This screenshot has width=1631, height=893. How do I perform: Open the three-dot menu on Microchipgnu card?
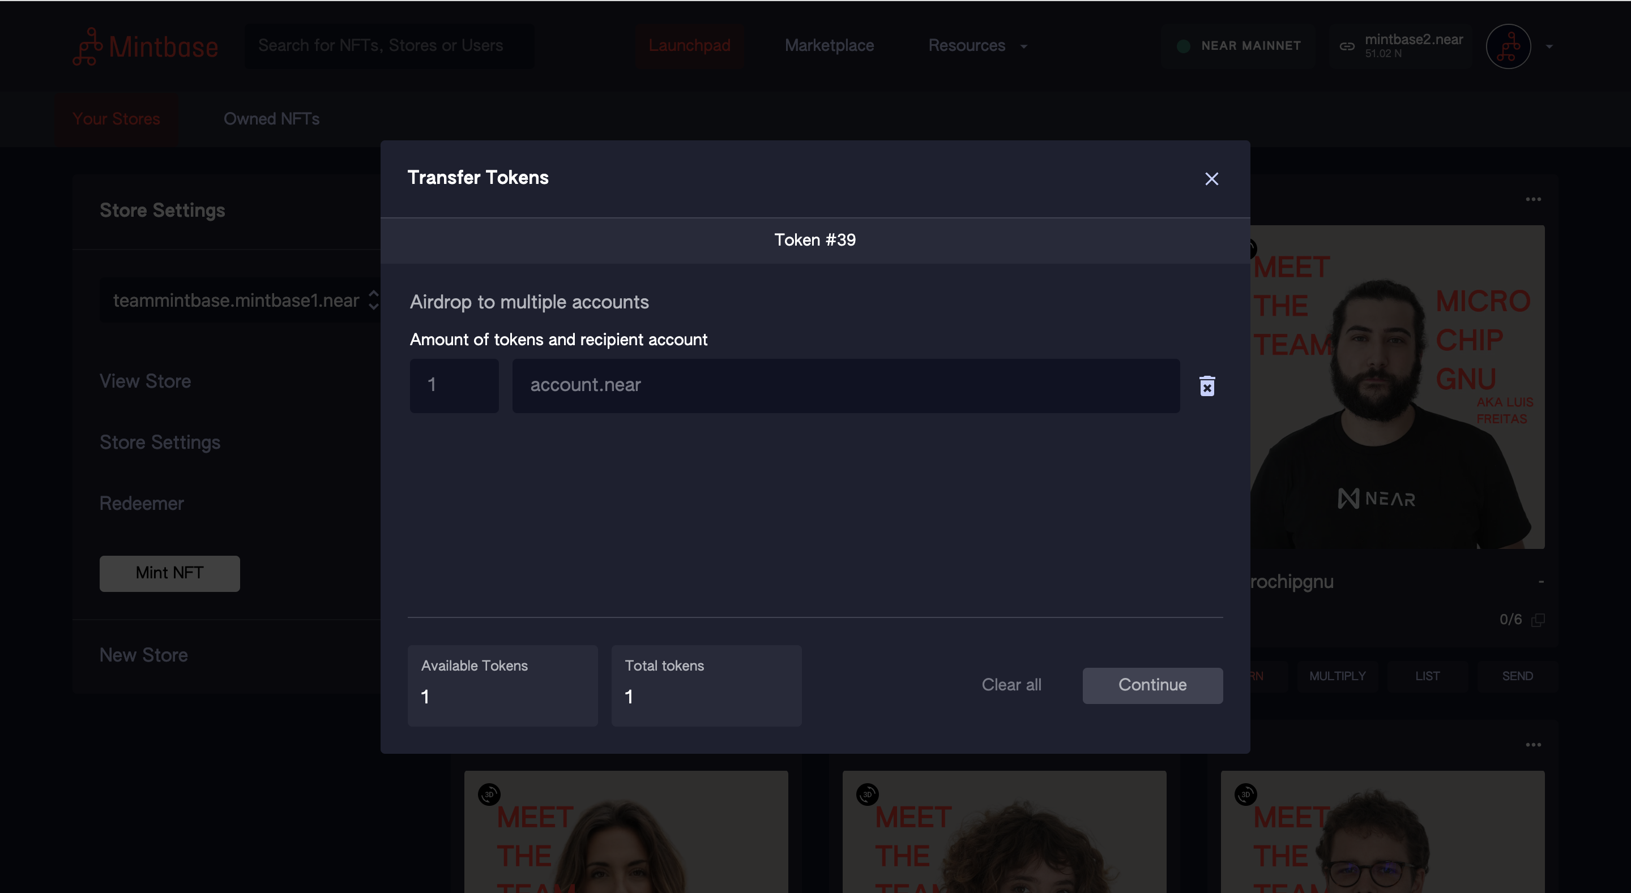1533,199
